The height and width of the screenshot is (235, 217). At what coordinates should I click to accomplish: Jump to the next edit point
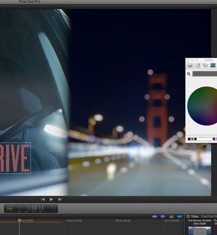[60, 200]
